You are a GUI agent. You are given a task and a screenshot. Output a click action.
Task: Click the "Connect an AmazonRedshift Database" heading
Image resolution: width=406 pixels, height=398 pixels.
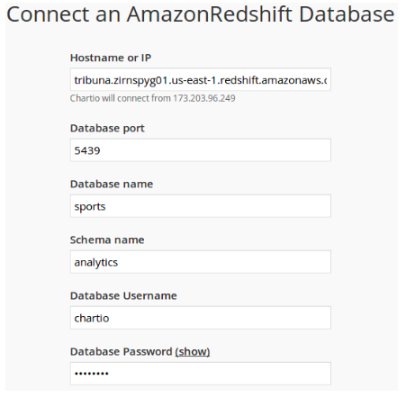pyautogui.click(x=201, y=14)
